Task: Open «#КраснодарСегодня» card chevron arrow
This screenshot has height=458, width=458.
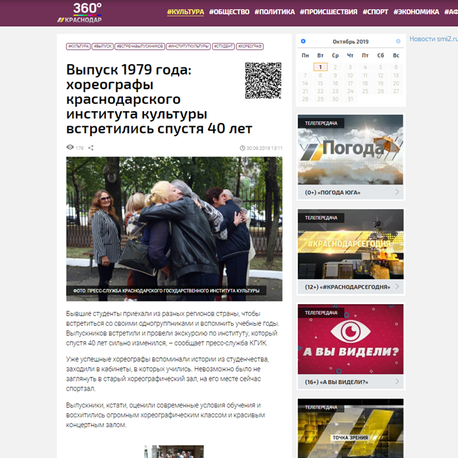Action: [x=397, y=287]
